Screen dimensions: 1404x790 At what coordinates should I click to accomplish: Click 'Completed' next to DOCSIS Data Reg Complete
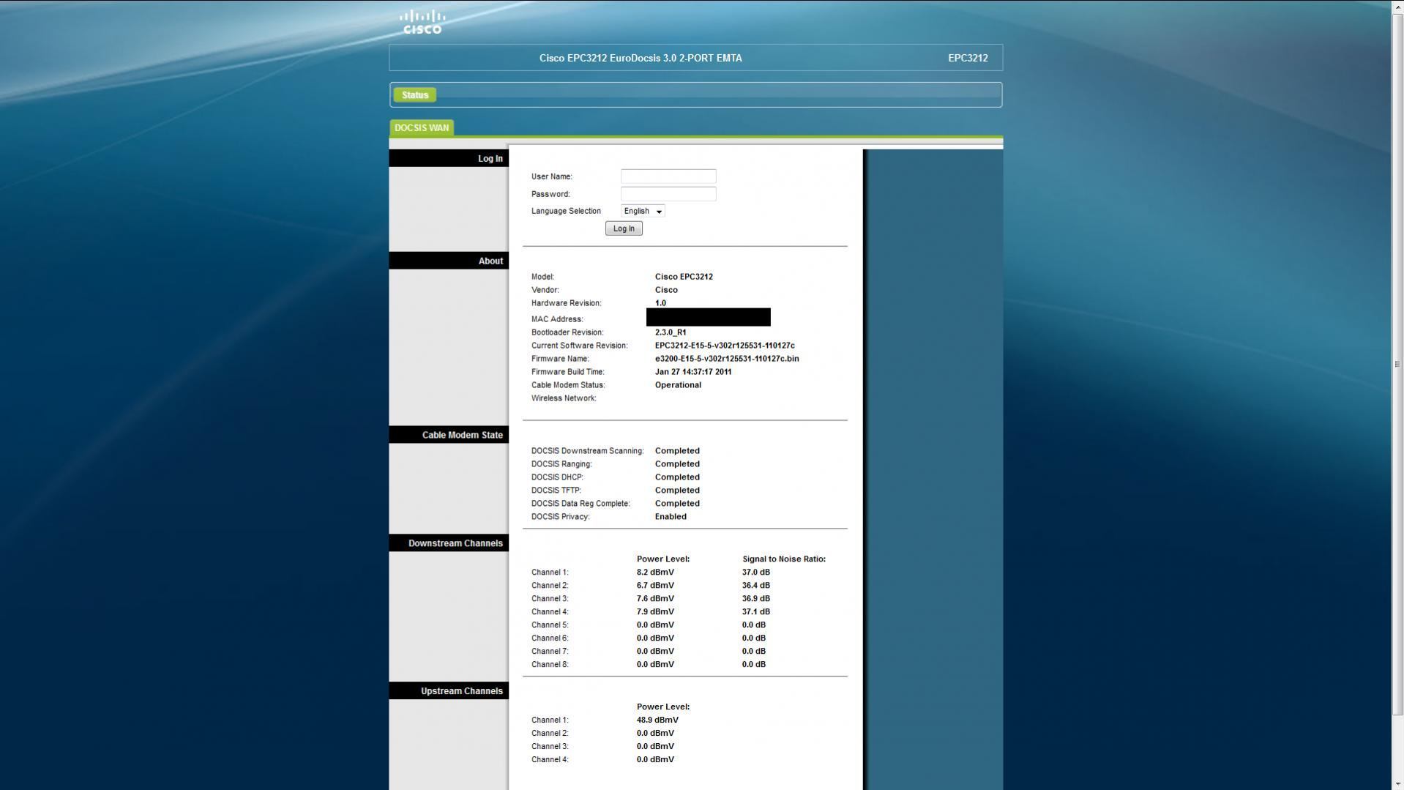(x=677, y=504)
